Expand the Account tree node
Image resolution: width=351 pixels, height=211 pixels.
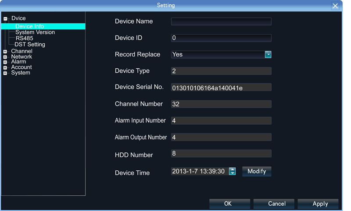click(5, 67)
